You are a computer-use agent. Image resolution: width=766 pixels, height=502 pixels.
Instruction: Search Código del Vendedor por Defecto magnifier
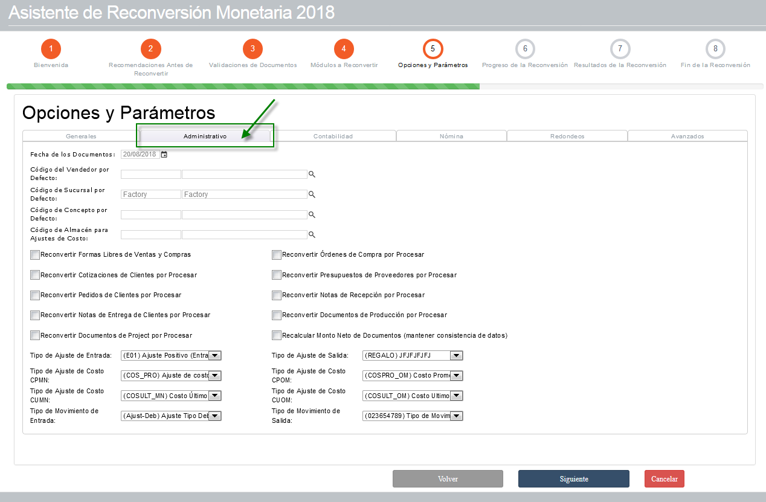tap(312, 174)
